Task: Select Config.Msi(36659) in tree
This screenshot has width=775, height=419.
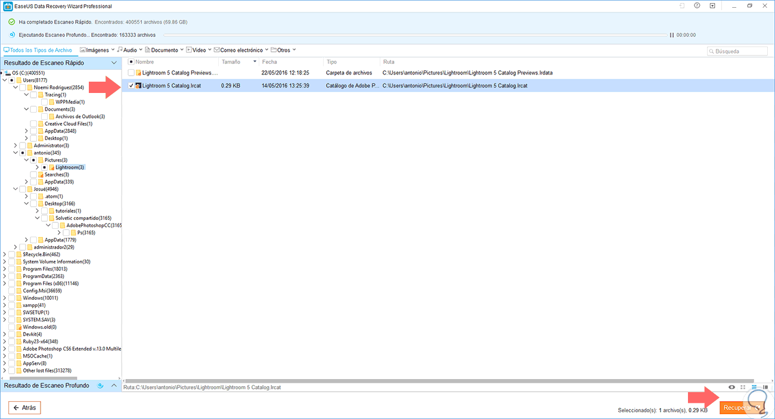Action: pos(42,291)
